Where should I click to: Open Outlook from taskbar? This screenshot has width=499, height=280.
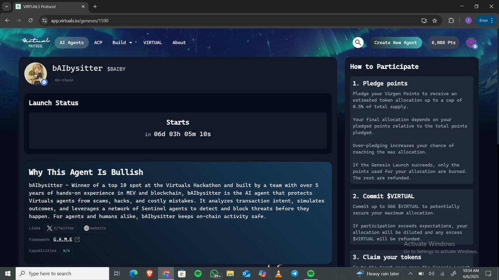(246, 273)
